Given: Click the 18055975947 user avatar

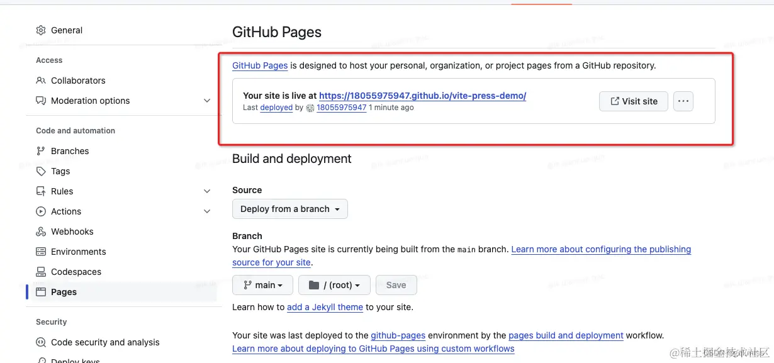Looking at the screenshot, I should point(310,108).
